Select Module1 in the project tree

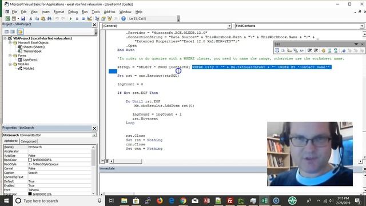tap(29, 69)
